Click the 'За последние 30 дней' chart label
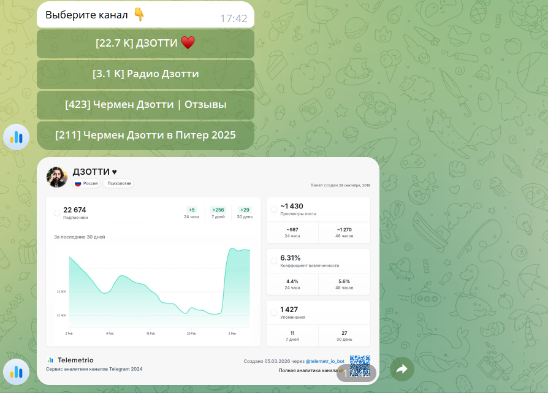This screenshot has width=548, height=393. 79,237
